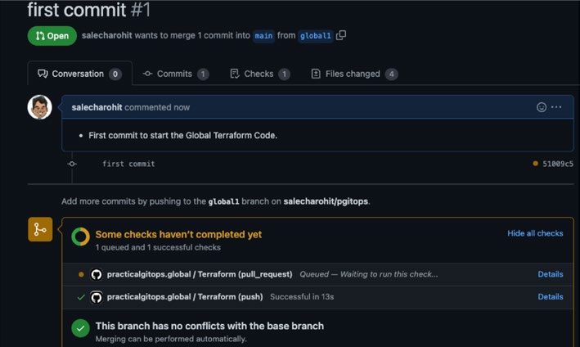Open commit hash 51009c5
The width and height of the screenshot is (580, 347).
(x=558, y=164)
